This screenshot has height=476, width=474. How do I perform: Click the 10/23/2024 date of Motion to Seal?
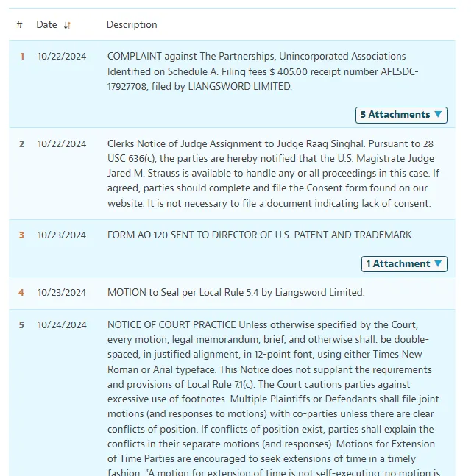pyautogui.click(x=62, y=293)
